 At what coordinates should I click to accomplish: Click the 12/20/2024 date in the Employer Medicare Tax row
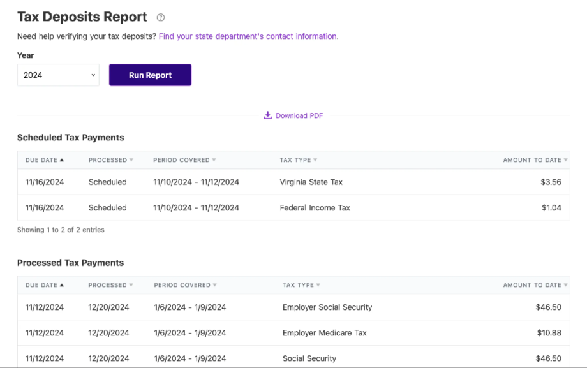click(108, 333)
